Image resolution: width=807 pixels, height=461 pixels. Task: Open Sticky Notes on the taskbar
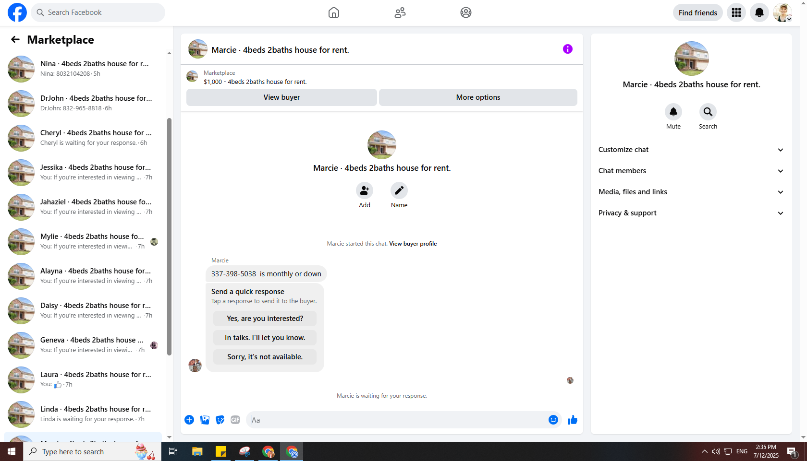click(221, 451)
